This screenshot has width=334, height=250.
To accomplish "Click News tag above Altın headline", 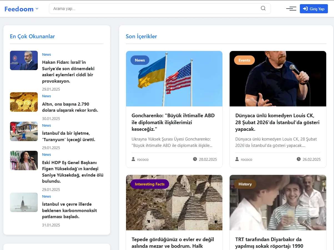I will point(47,96).
